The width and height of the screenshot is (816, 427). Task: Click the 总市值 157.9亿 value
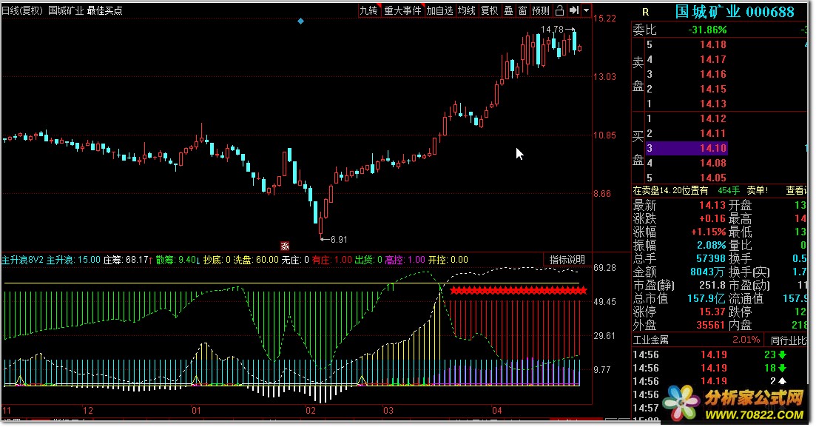click(707, 298)
